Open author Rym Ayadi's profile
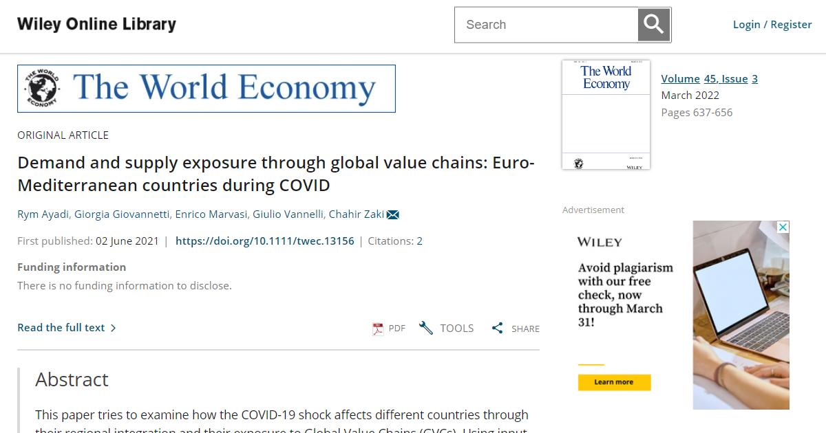This screenshot has width=826, height=433. tap(43, 214)
